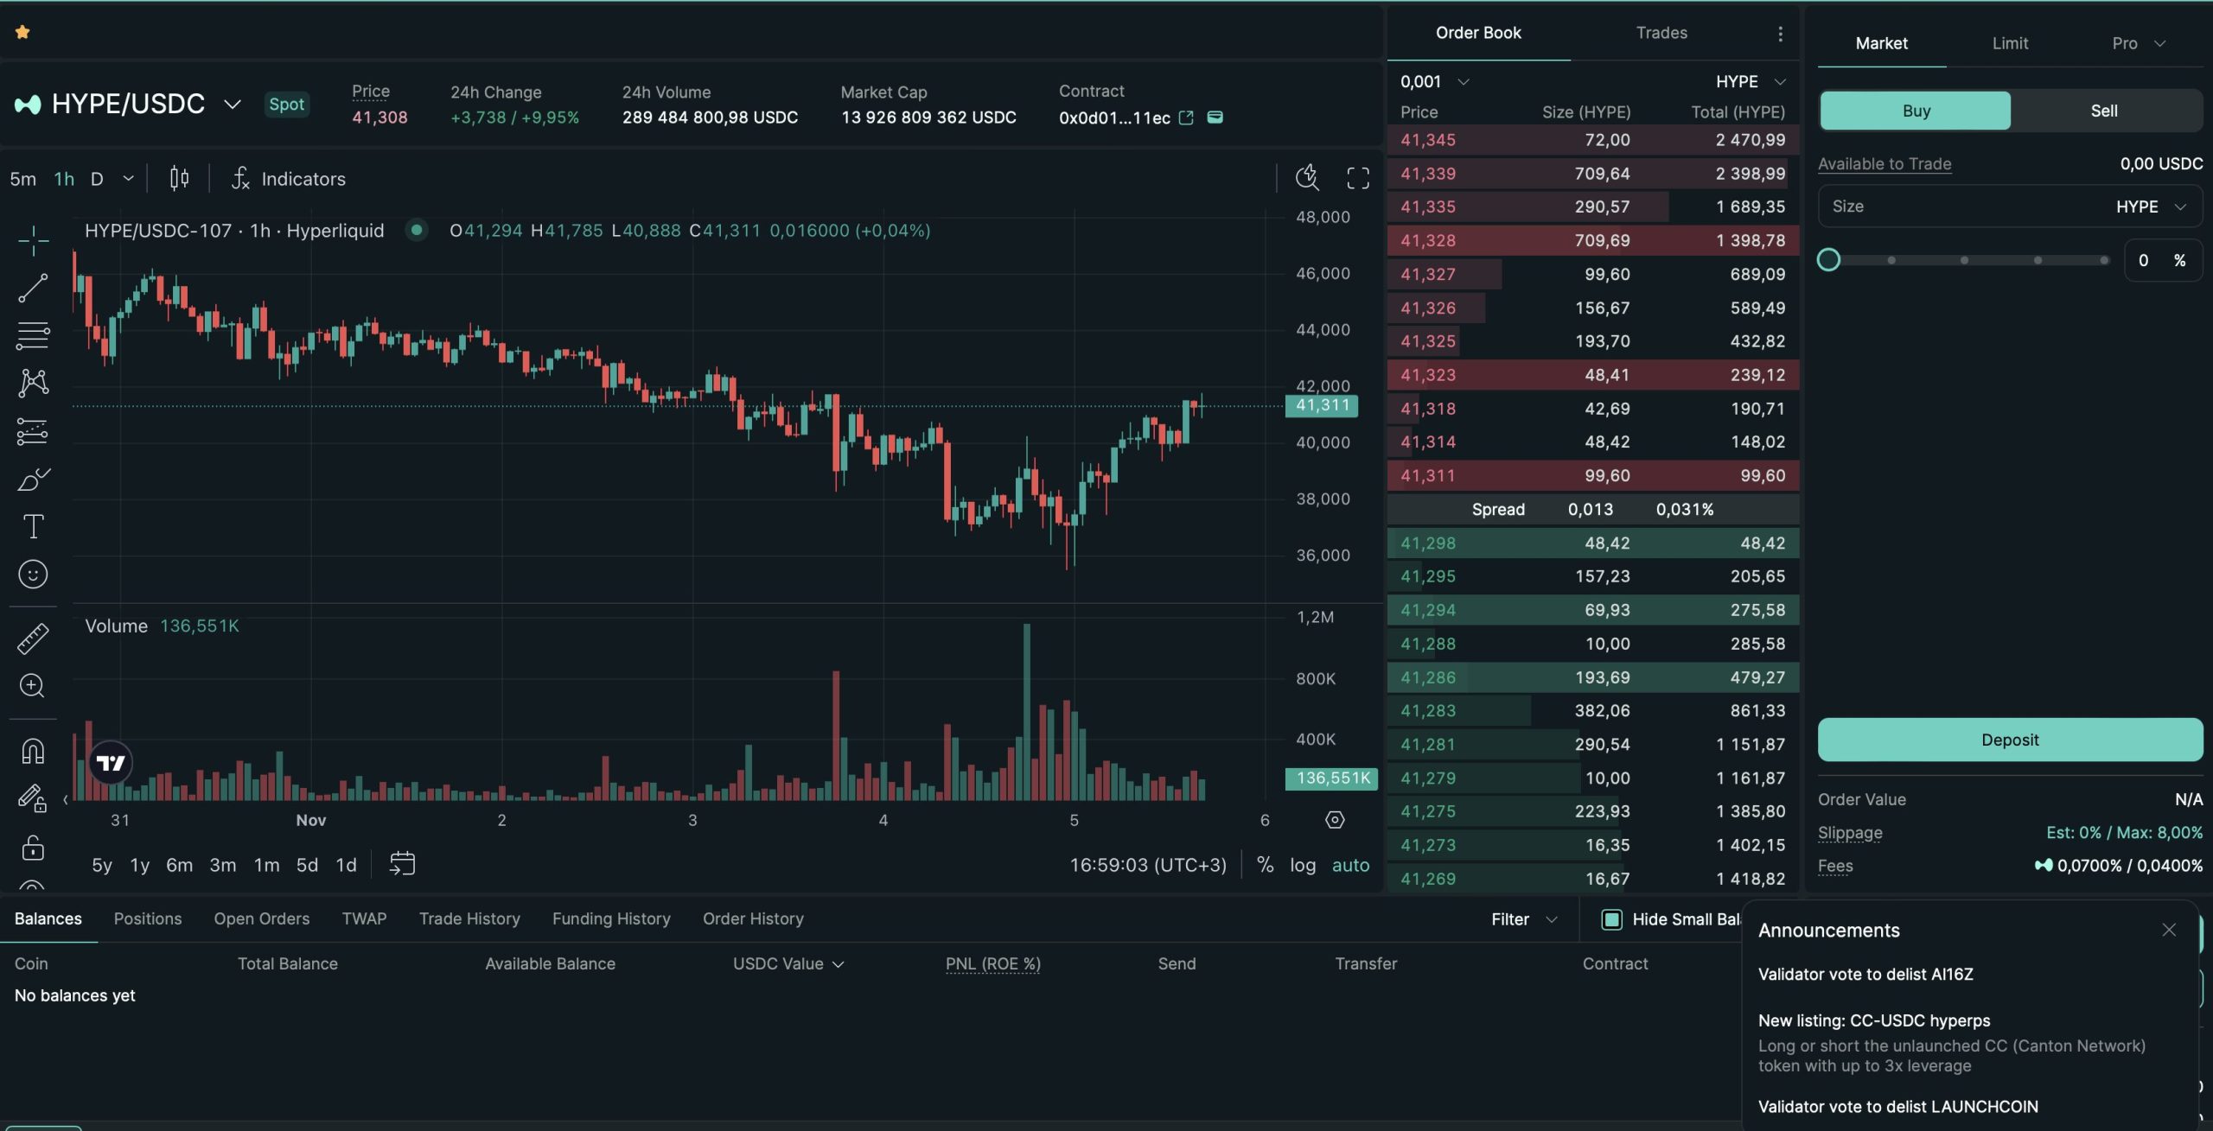Toggle log scale on chart

pyautogui.click(x=1302, y=865)
